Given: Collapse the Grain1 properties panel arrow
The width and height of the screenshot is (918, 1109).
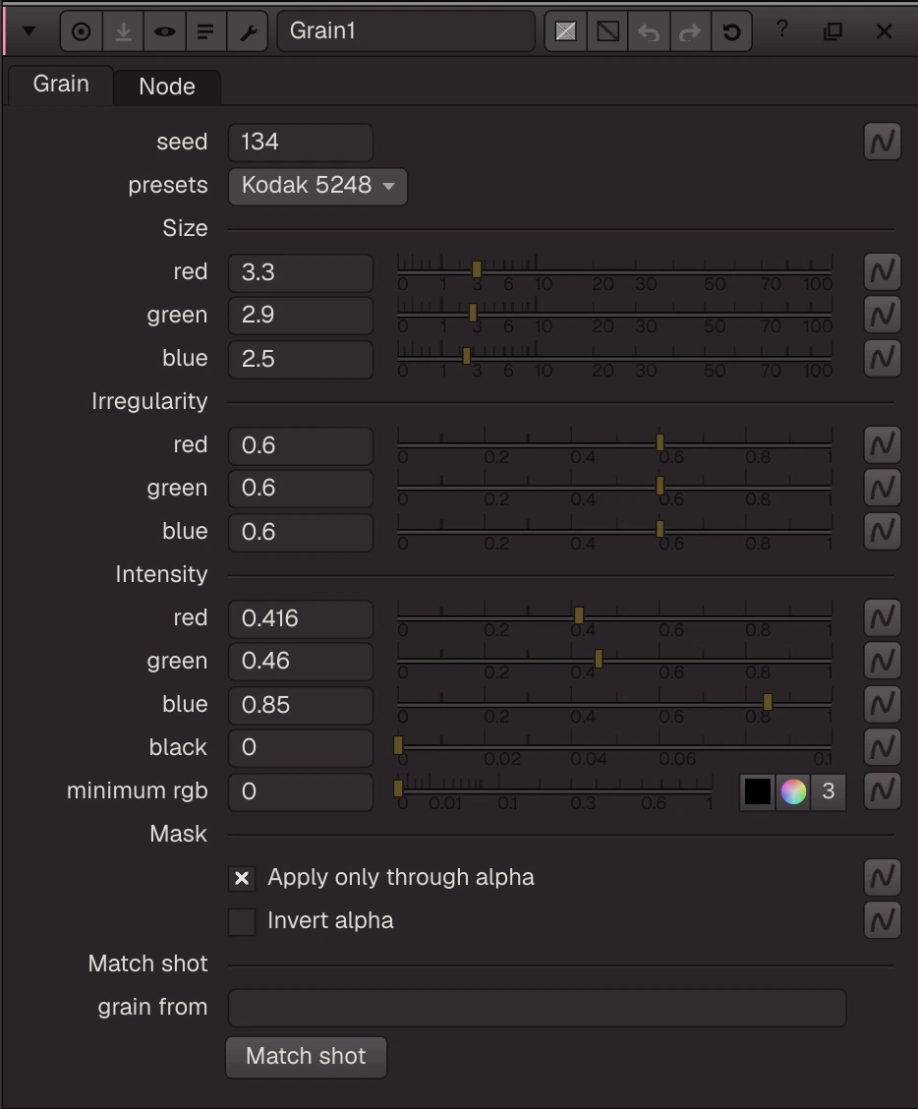Looking at the screenshot, I should (x=29, y=31).
